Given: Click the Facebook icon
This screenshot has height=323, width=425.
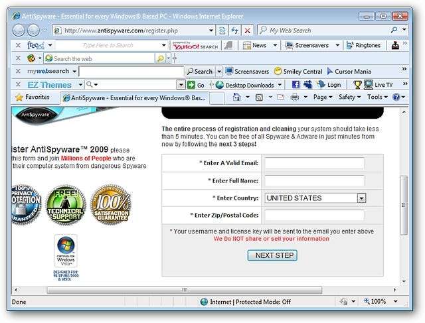Looking at the screenshot, I should click(x=296, y=85).
